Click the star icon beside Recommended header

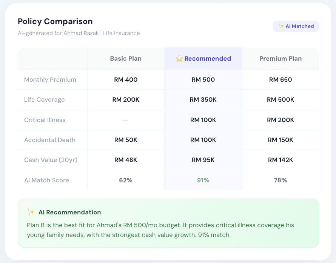(x=179, y=58)
